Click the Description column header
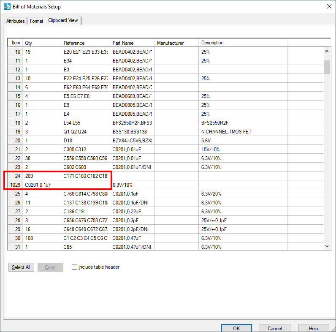Viewport: 336px width, 332px height. click(212, 43)
